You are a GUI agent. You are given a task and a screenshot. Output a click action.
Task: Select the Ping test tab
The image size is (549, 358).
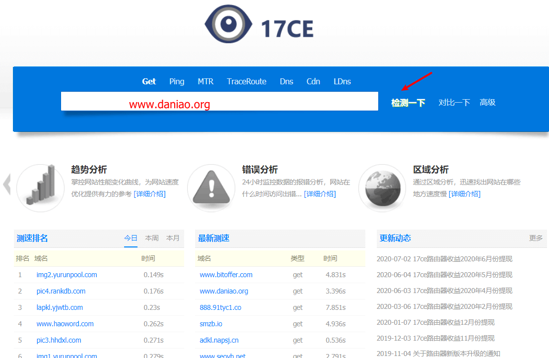click(x=177, y=81)
